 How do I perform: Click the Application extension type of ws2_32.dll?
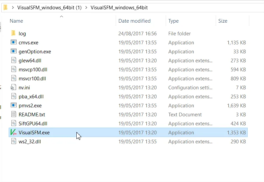tap(190, 142)
